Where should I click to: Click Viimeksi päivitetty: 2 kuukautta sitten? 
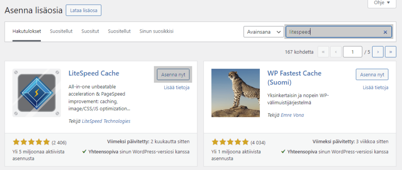[148, 142]
